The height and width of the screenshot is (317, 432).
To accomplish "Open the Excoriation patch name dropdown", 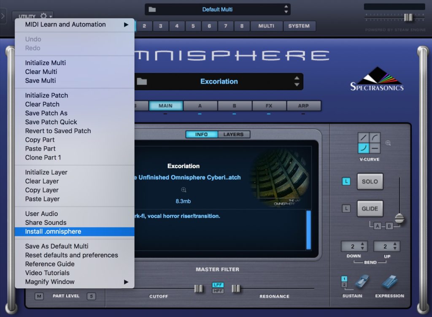I will click(x=219, y=81).
